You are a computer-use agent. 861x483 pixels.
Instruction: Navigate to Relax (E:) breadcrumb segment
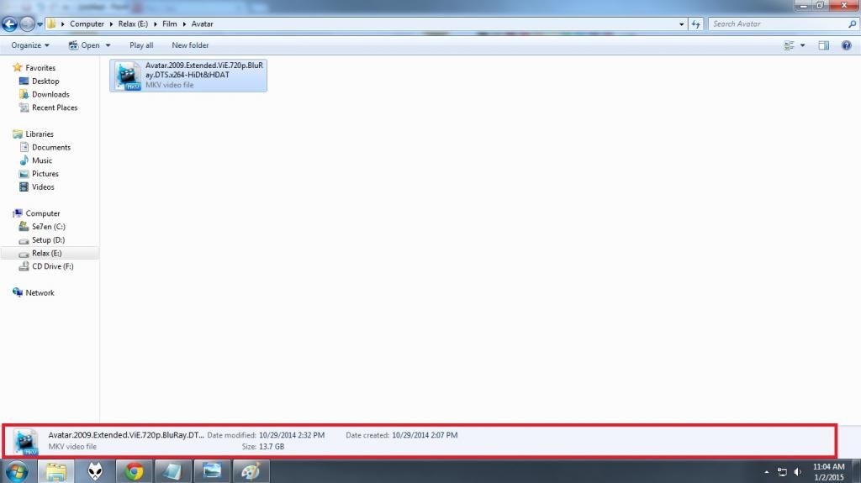pyautogui.click(x=133, y=24)
